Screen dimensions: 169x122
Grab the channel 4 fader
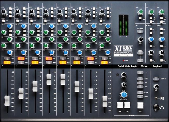coord(49,79)
